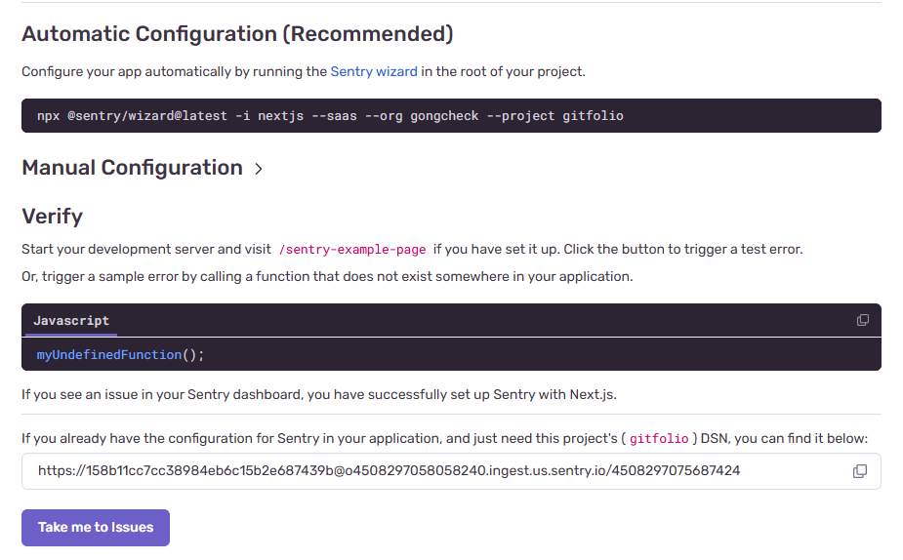This screenshot has height=560, width=903.
Task: Open the Manual Configuration heading
Action: point(132,168)
